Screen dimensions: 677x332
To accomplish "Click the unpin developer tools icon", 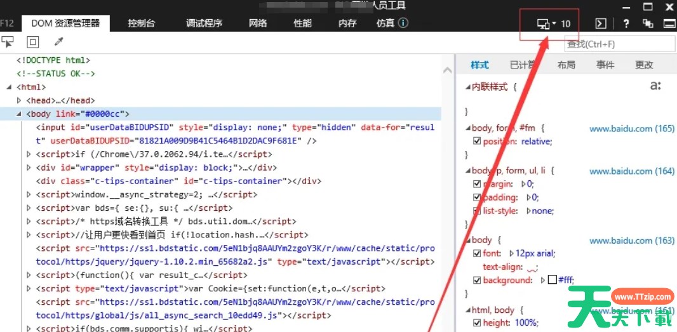I will click(x=648, y=24).
